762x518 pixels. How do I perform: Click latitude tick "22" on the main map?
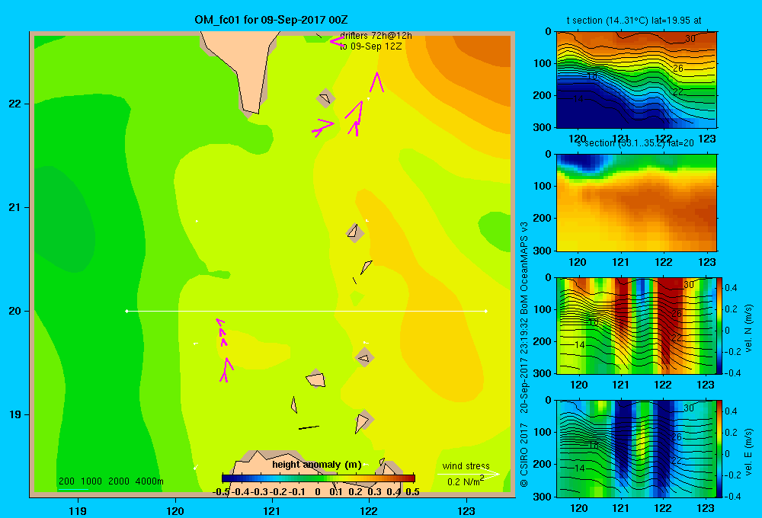15,104
